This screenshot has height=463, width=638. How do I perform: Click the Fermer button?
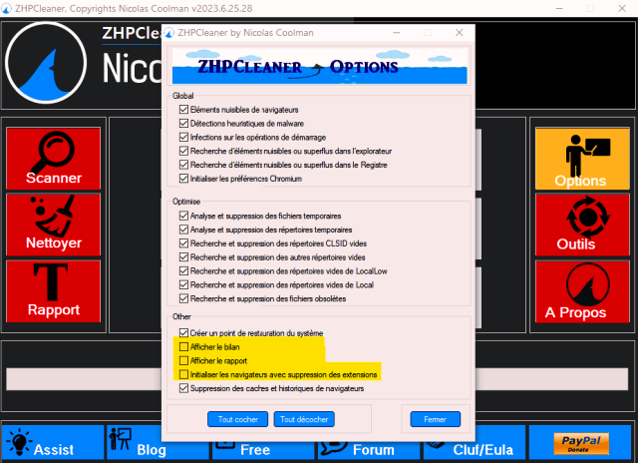click(436, 419)
